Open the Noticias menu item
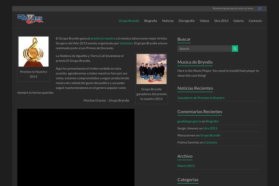279x186 pixels. (x=168, y=20)
